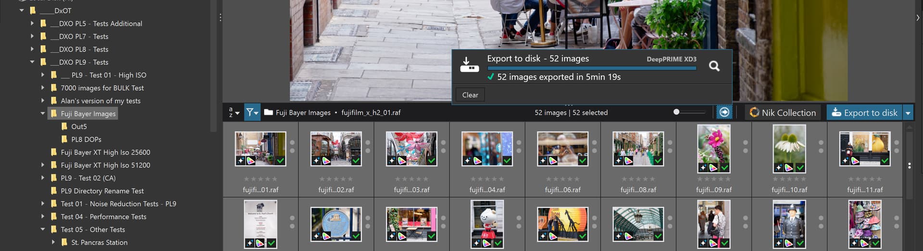Open the Export to disk dropdown arrow
923x251 pixels.
click(x=908, y=113)
